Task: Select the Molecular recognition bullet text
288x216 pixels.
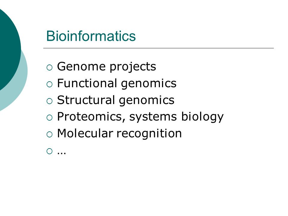Action: (119, 133)
